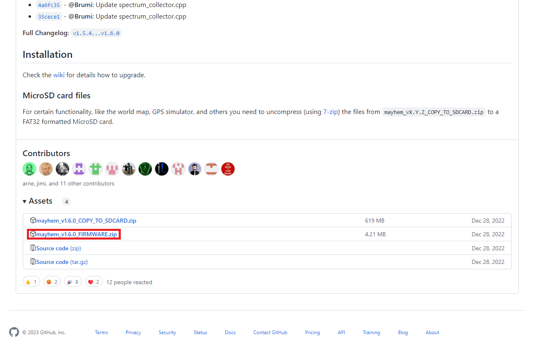Open the green pixel identicon contributor avatar
This screenshot has width=537, height=342.
[96, 169]
